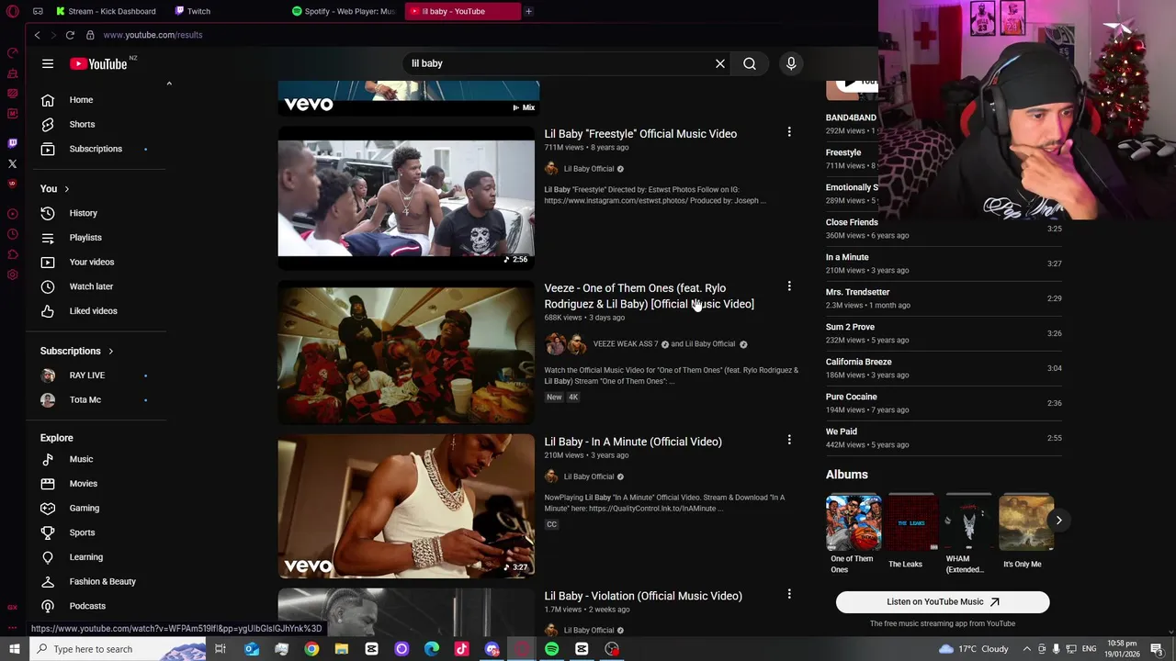Viewport: 1176px width, 661px height.
Task: Open Lil Baby - In A Minute title
Action: coord(633,442)
